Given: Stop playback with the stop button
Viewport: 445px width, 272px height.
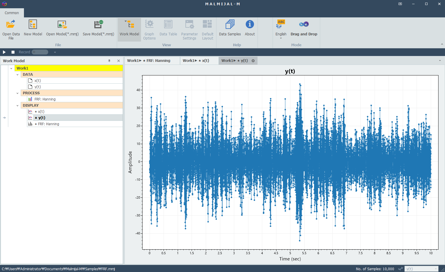Looking at the screenshot, I should coord(13,52).
